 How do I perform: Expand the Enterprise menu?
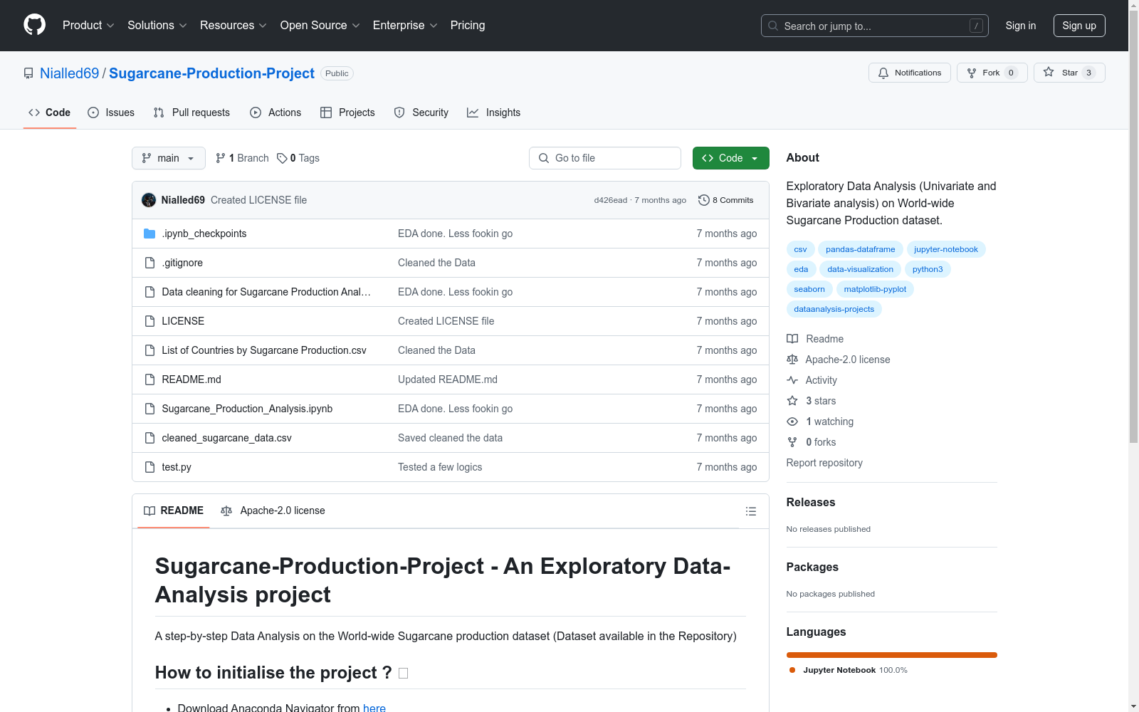click(x=405, y=26)
